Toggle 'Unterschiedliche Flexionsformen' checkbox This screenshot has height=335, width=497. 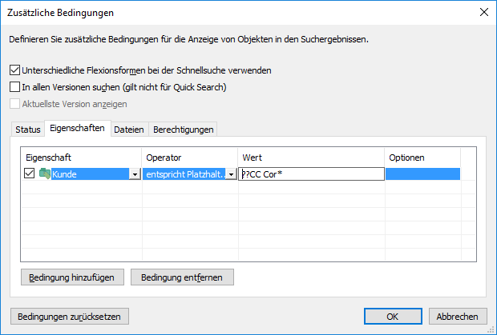coord(14,70)
